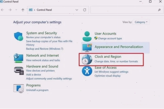164x109 pixels.
Task: Close the Control Panel window
Action: [160, 2]
